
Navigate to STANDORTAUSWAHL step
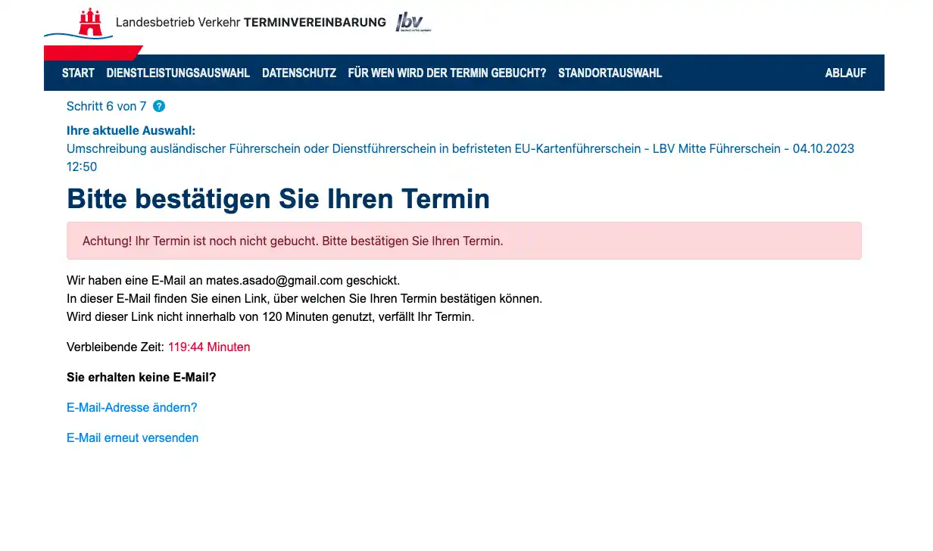610,73
